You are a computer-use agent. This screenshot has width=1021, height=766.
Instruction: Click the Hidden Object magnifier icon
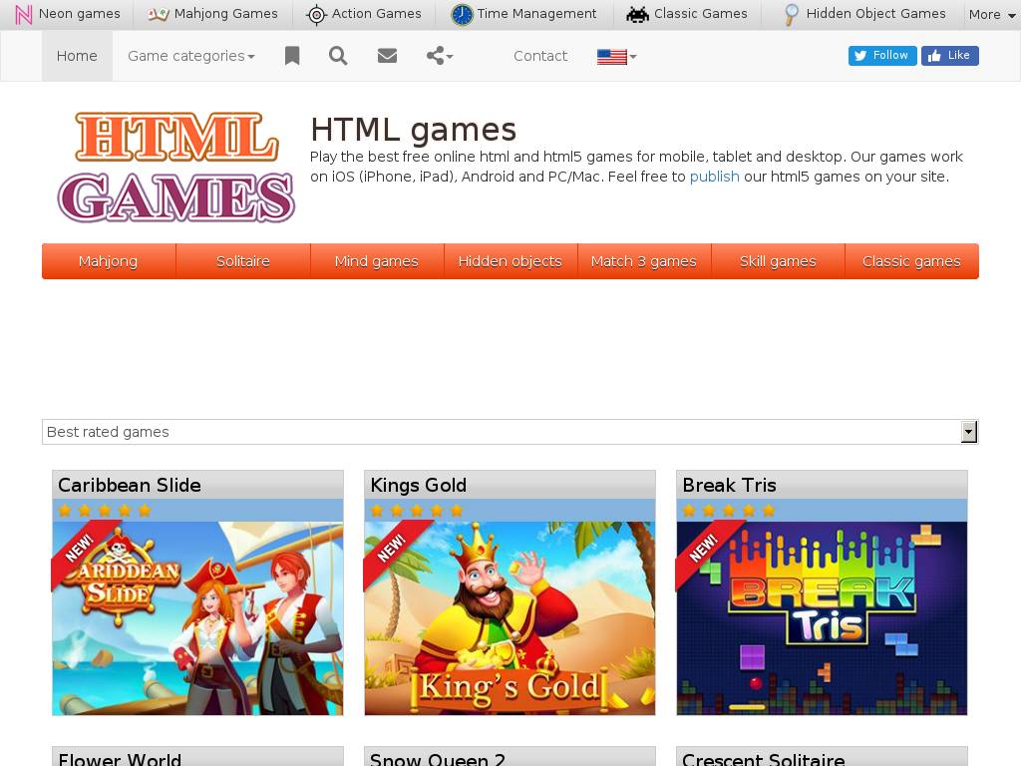[791, 14]
